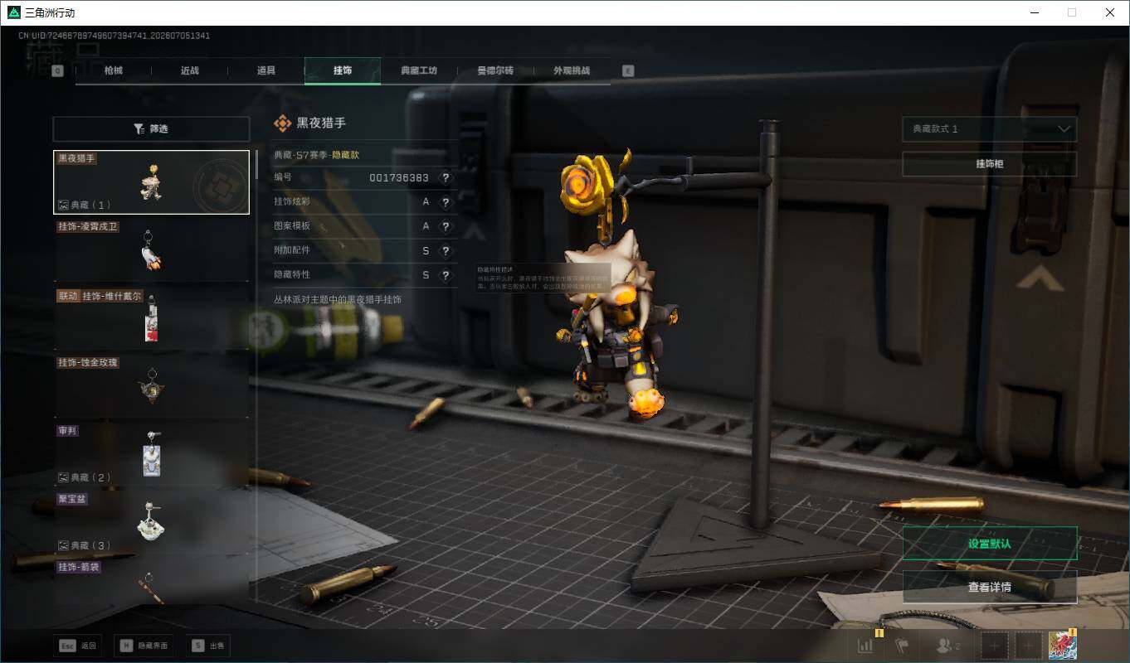Open the 典藏款式 1 style dropdown
The width and height of the screenshot is (1130, 663).
point(990,129)
